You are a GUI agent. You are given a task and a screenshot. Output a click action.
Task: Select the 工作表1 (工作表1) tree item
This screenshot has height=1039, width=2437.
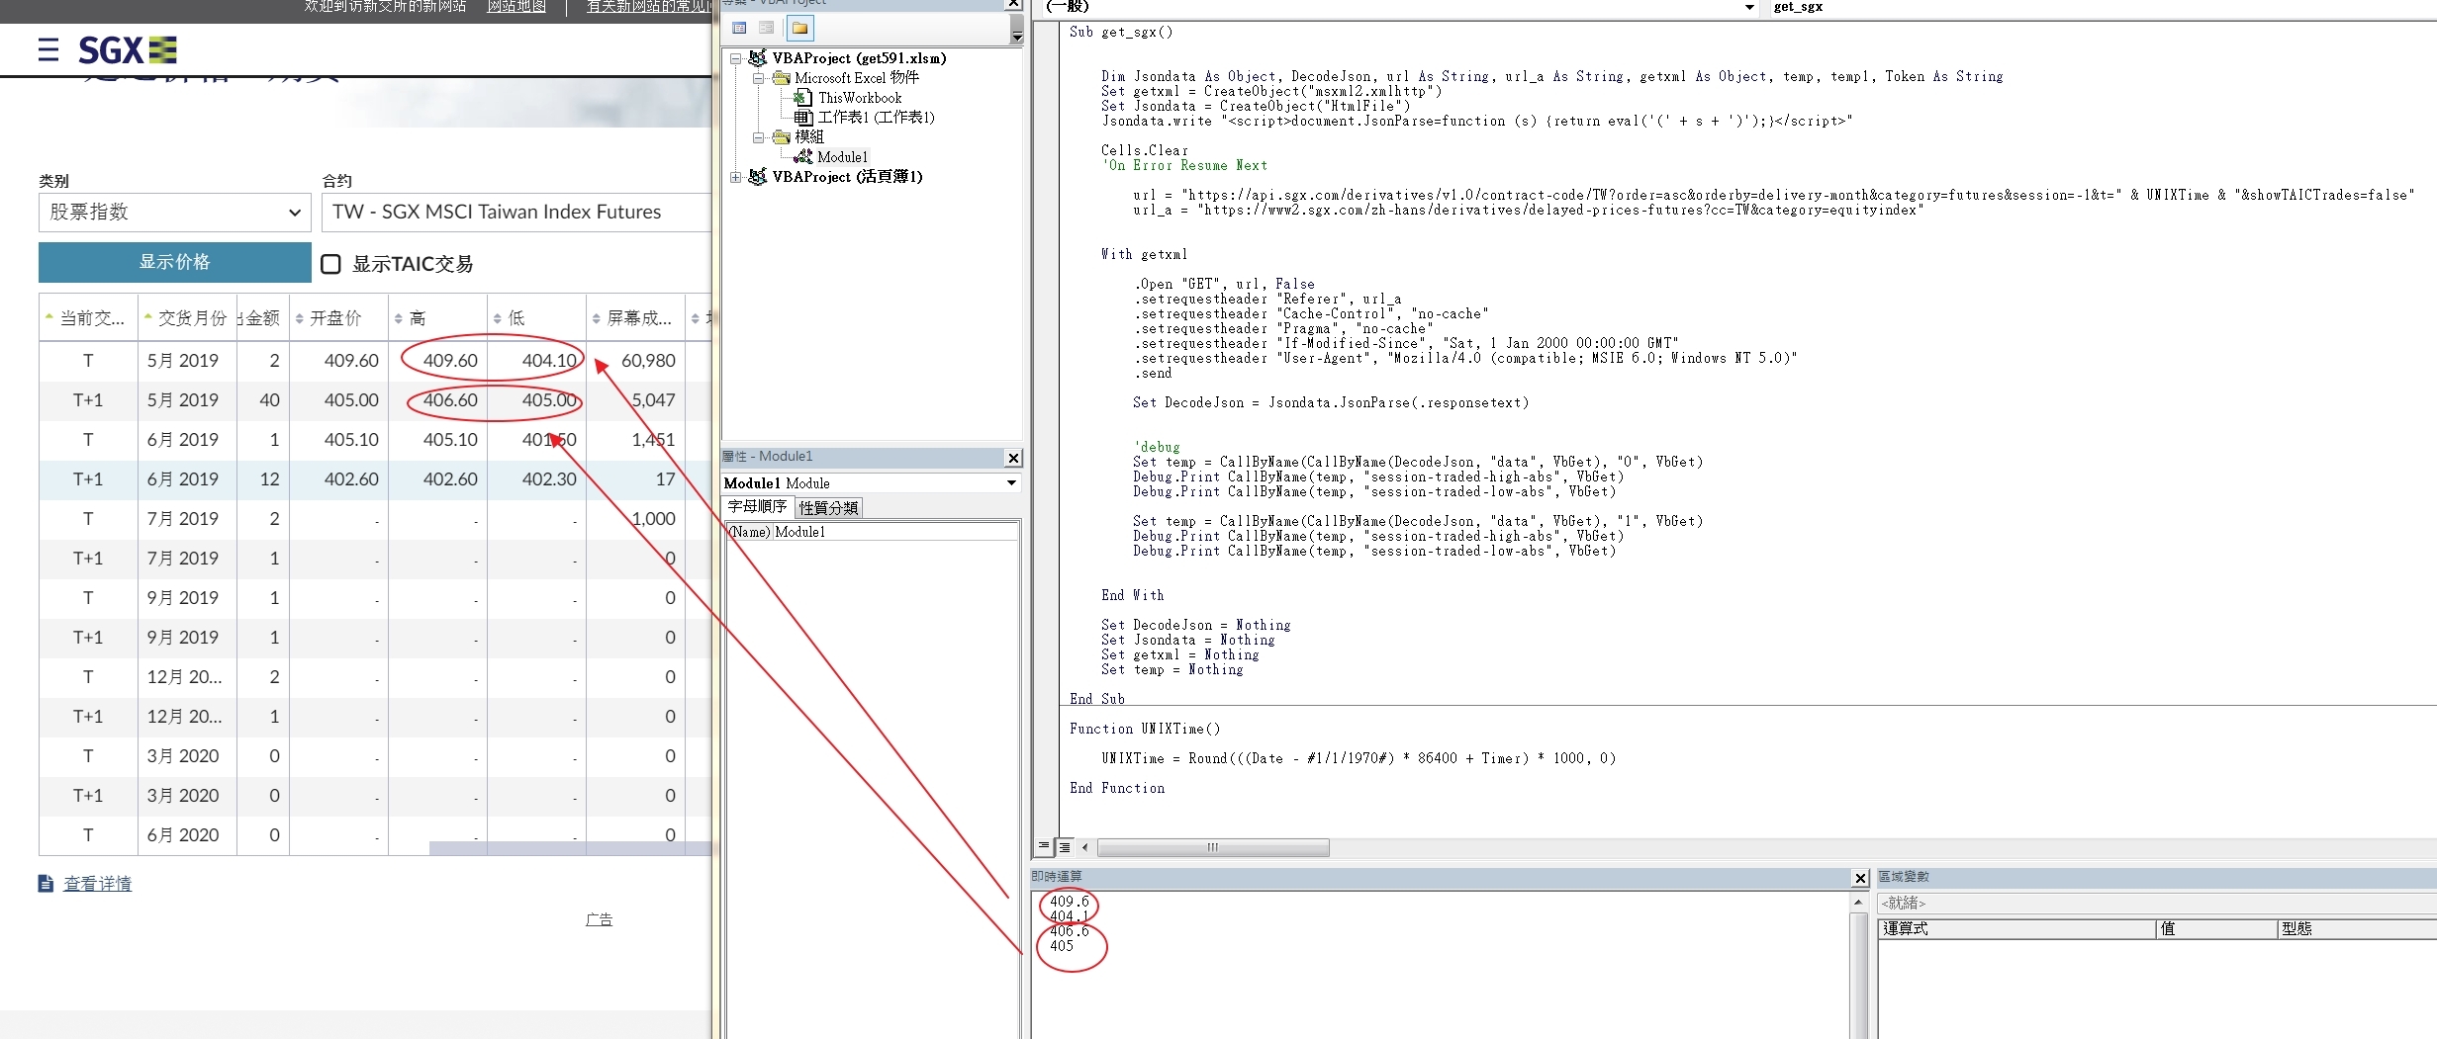[876, 118]
